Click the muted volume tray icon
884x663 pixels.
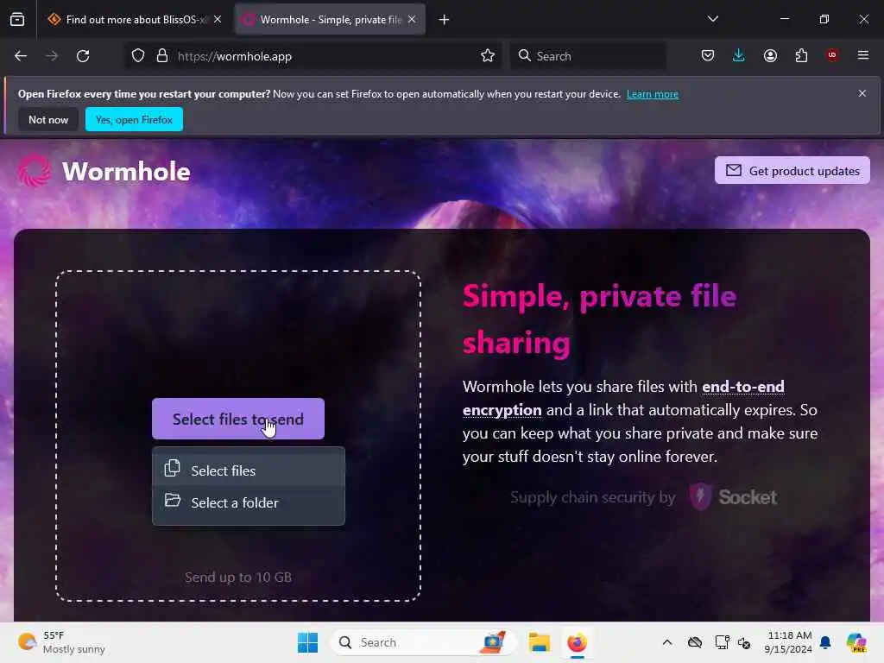pos(743,642)
